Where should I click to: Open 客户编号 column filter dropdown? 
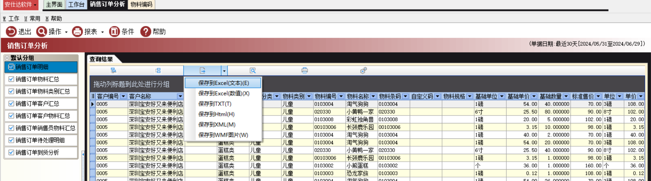pos(123,96)
